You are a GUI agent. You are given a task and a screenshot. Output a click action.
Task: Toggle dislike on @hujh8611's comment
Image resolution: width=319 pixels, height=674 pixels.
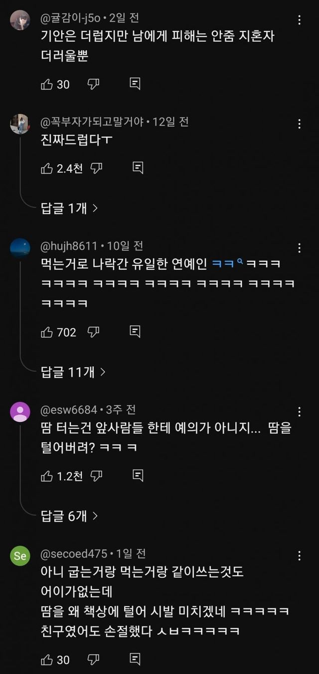pyautogui.click(x=93, y=332)
